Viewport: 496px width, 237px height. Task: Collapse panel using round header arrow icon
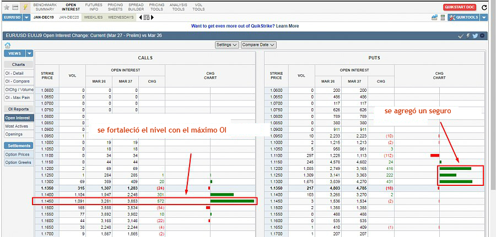[x=482, y=35]
